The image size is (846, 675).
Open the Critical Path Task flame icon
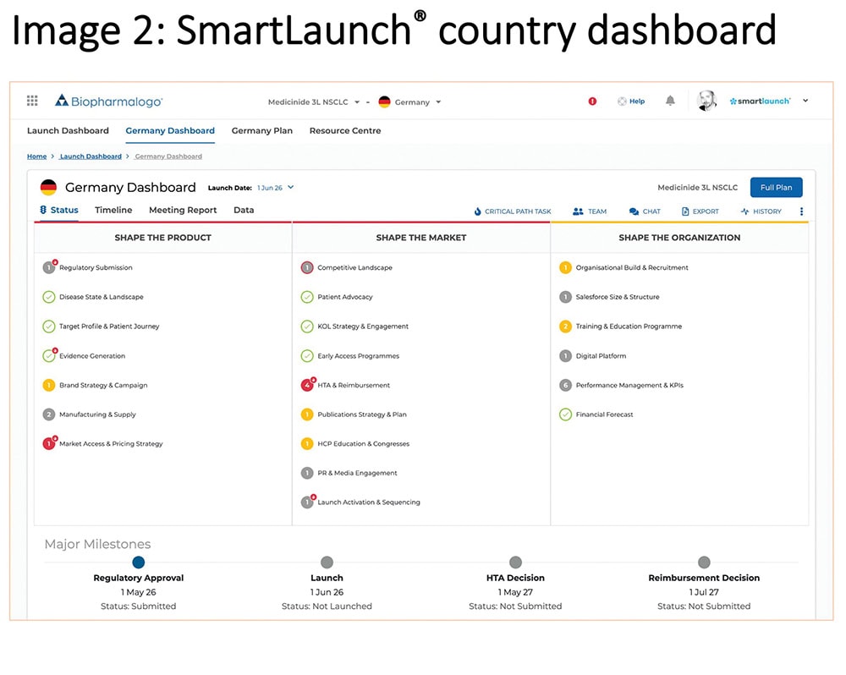pos(478,211)
